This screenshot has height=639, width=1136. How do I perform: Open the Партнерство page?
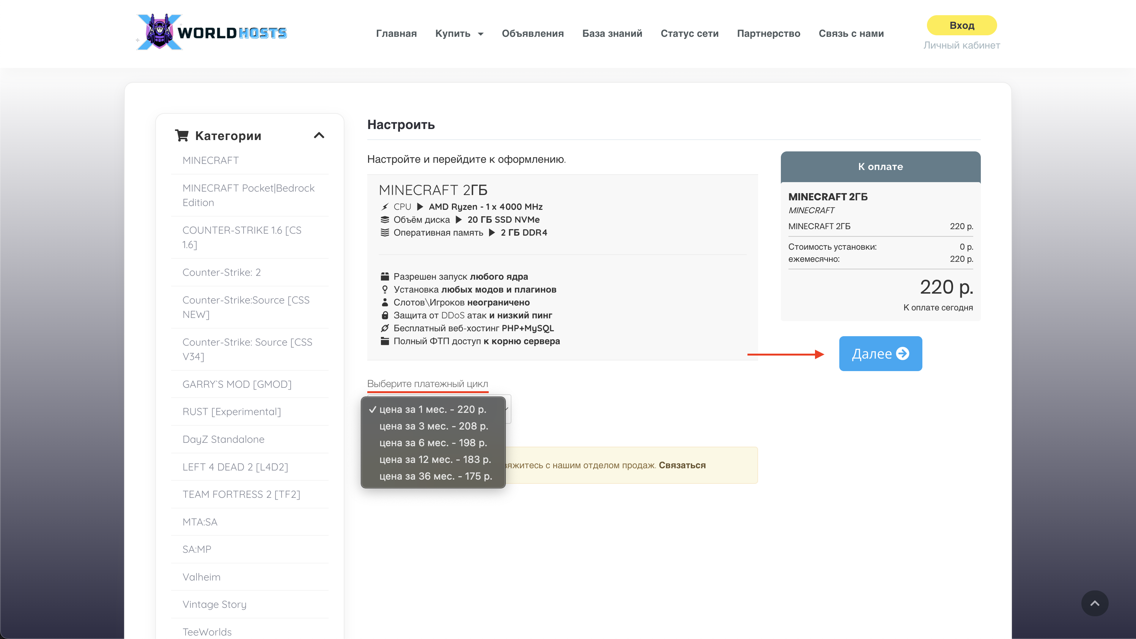[x=768, y=33]
